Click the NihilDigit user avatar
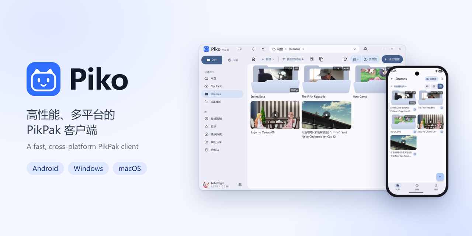This screenshot has height=236, width=472. (206, 184)
